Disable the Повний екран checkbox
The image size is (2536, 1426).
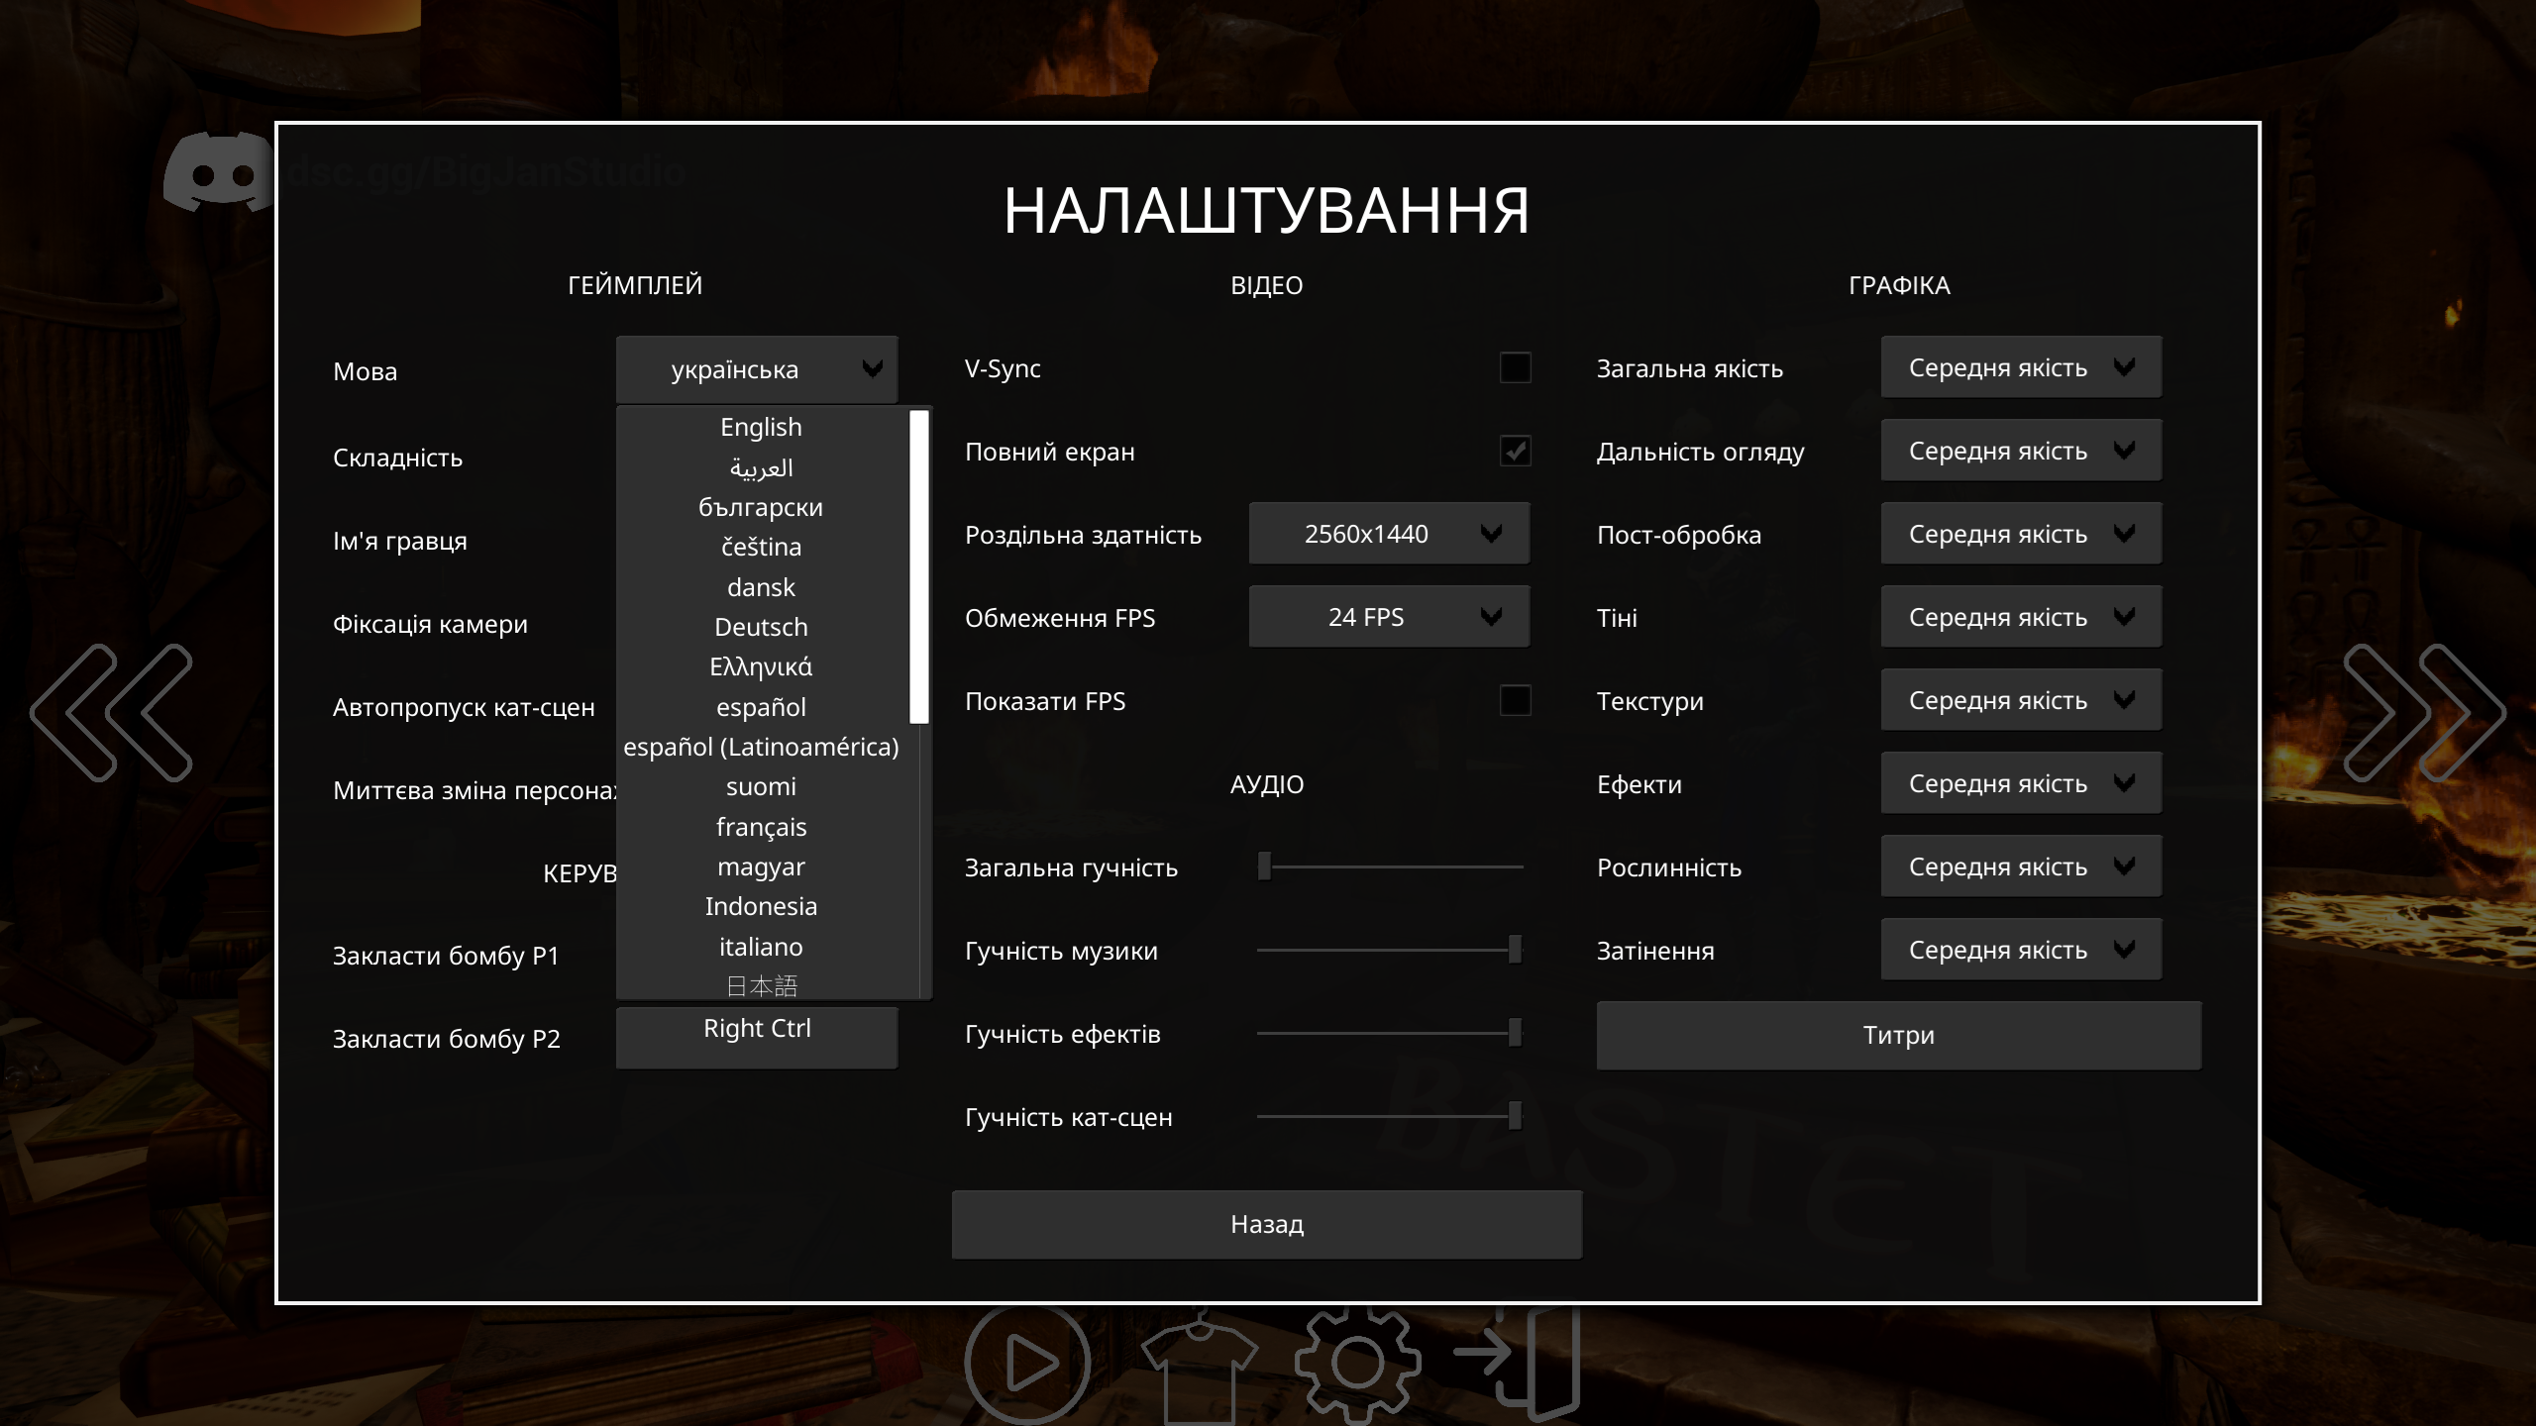pos(1515,451)
